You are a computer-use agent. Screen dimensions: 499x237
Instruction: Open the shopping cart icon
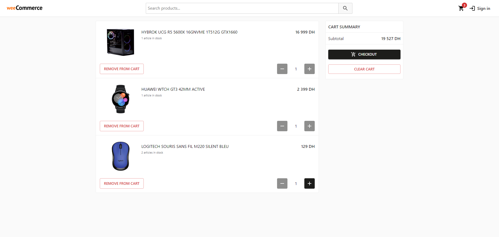coord(461,8)
